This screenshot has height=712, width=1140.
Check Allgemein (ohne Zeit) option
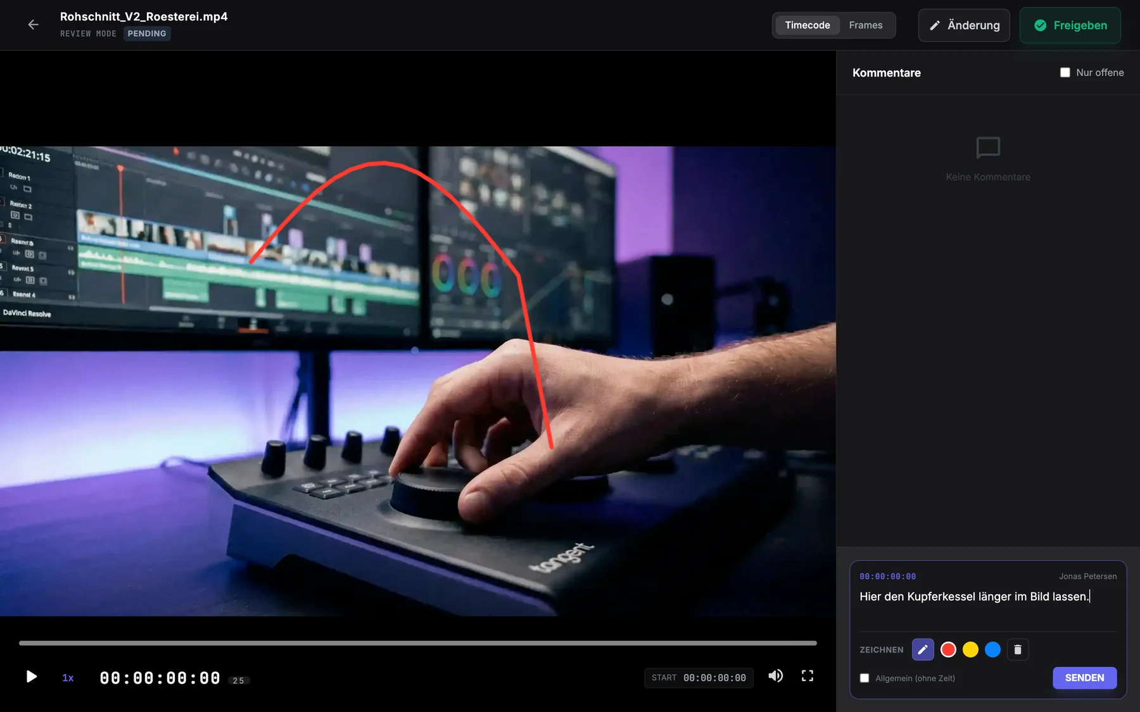(864, 678)
